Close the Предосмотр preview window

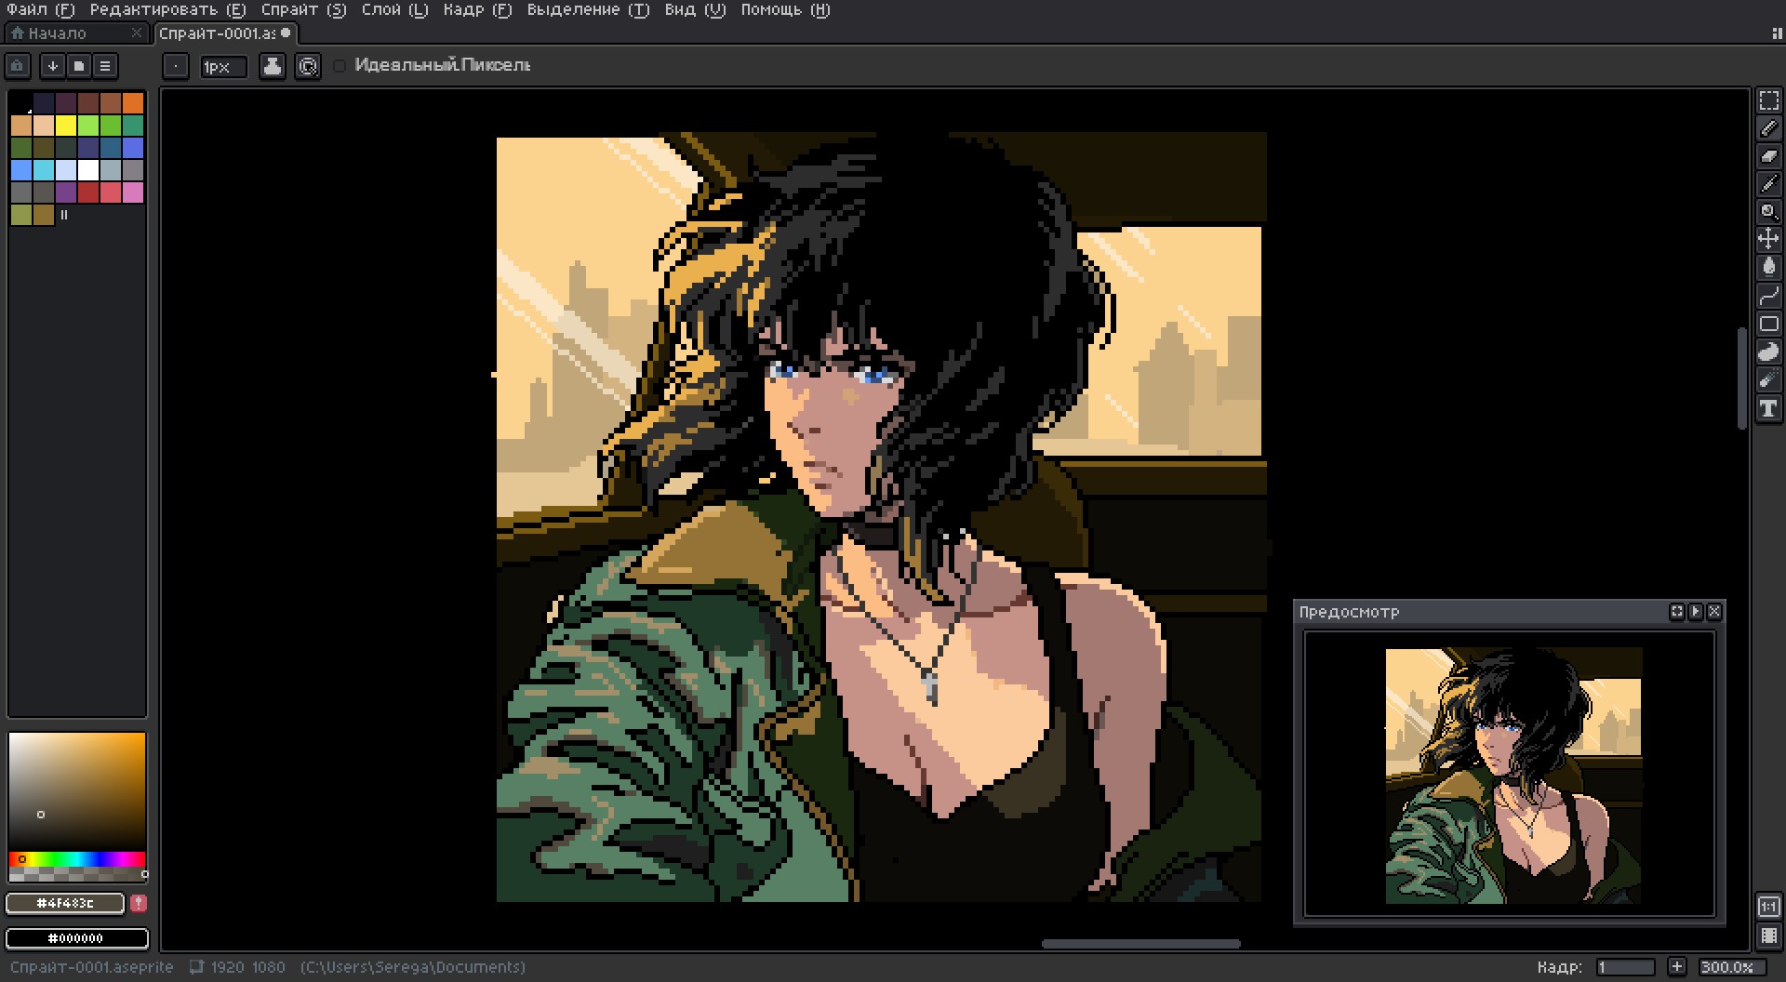tap(1714, 612)
